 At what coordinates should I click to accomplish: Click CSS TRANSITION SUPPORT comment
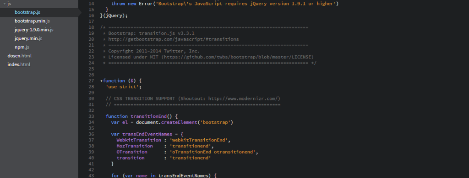pyautogui.click(x=193, y=99)
